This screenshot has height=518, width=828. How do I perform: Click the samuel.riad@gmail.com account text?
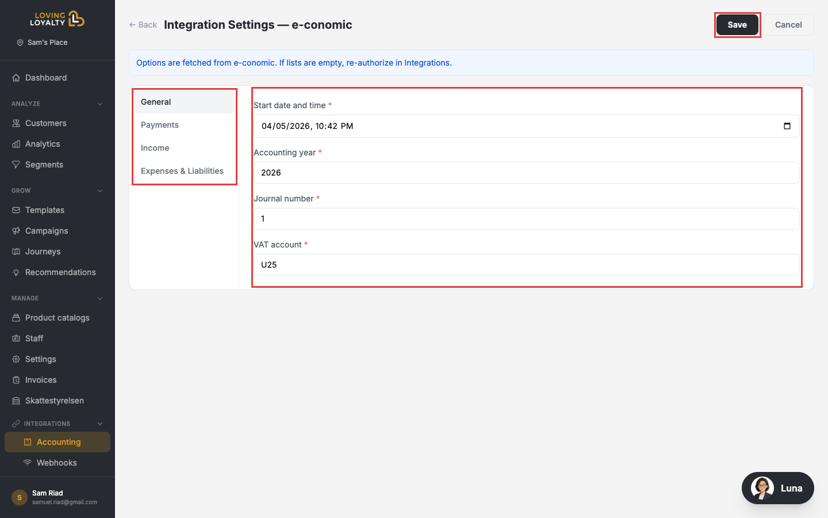(x=64, y=502)
